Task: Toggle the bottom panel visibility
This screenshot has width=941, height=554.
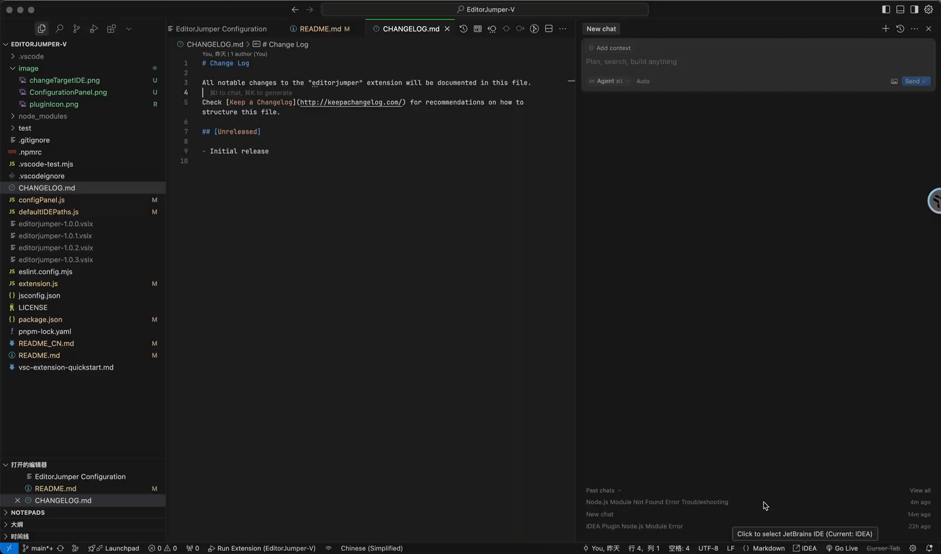Action: (899, 9)
